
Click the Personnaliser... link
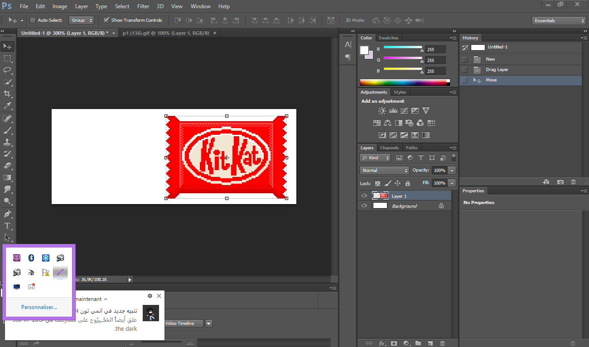click(39, 307)
